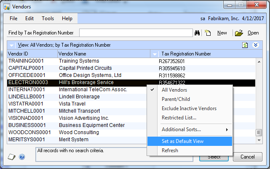Click tax number R305945610
The height and width of the screenshot is (169, 270).
pyautogui.click(x=172, y=69)
